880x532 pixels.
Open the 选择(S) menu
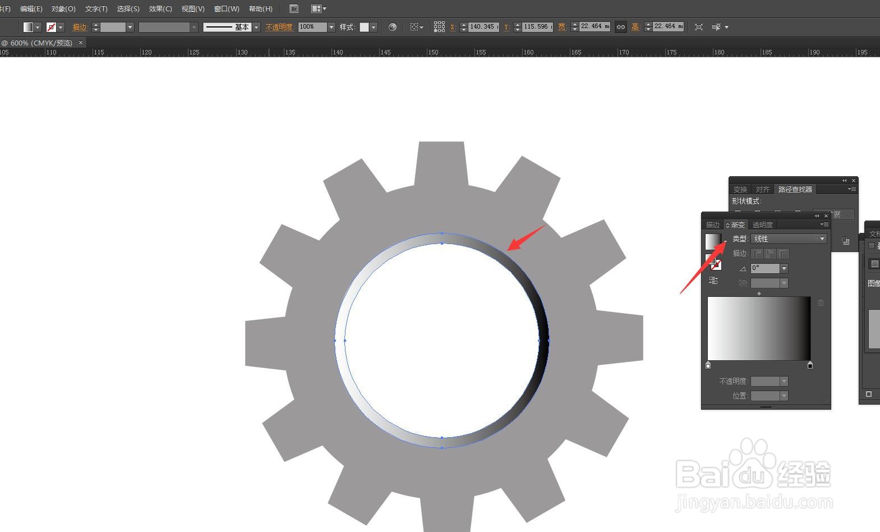(x=128, y=9)
